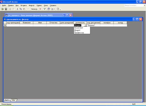Click the Cut scissors icon

pyautogui.click(x=17, y=9)
